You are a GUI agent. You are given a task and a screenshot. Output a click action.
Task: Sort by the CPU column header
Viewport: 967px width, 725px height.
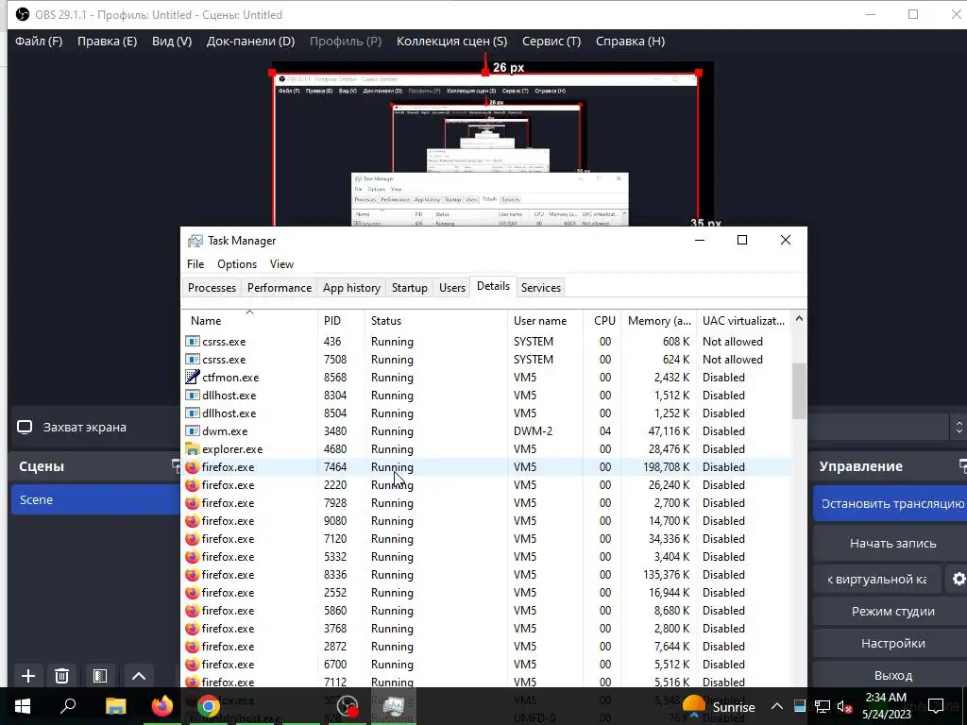click(602, 321)
